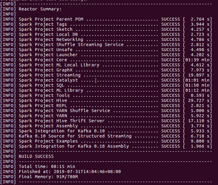
Task: Click 'Spark Project REPL' text
Action: (x=43, y=106)
